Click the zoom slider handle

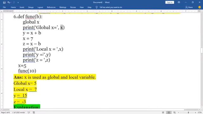point(188,113)
